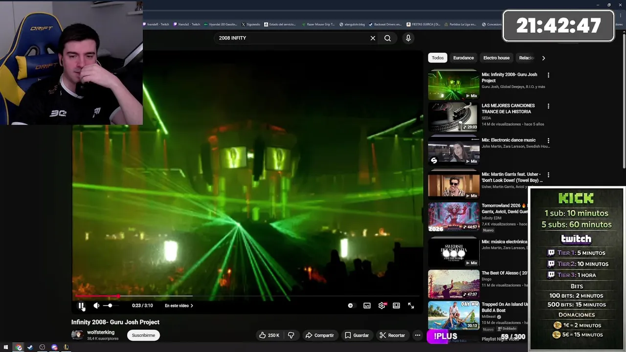Open more actions three-dot menu below video
626x352 pixels.
pyautogui.click(x=417, y=335)
